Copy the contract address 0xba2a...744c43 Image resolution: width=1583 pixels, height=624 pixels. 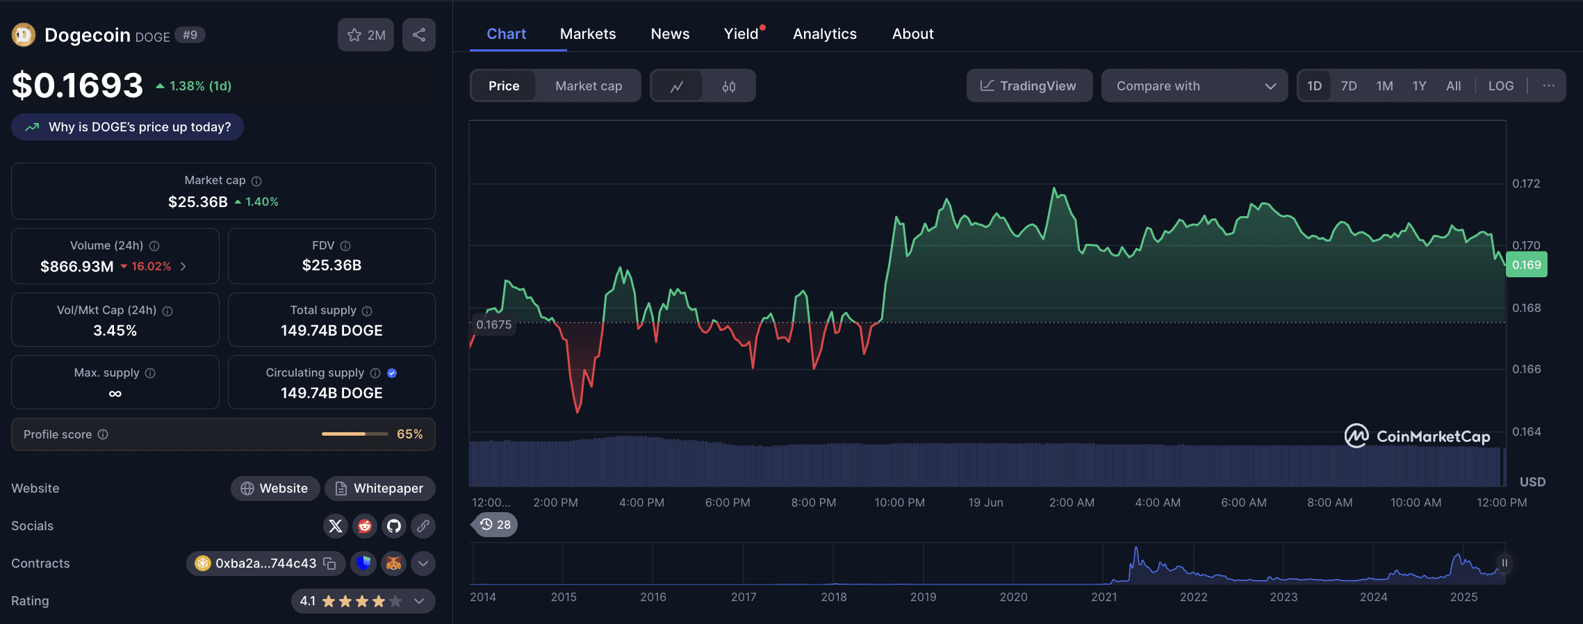pyautogui.click(x=330, y=564)
